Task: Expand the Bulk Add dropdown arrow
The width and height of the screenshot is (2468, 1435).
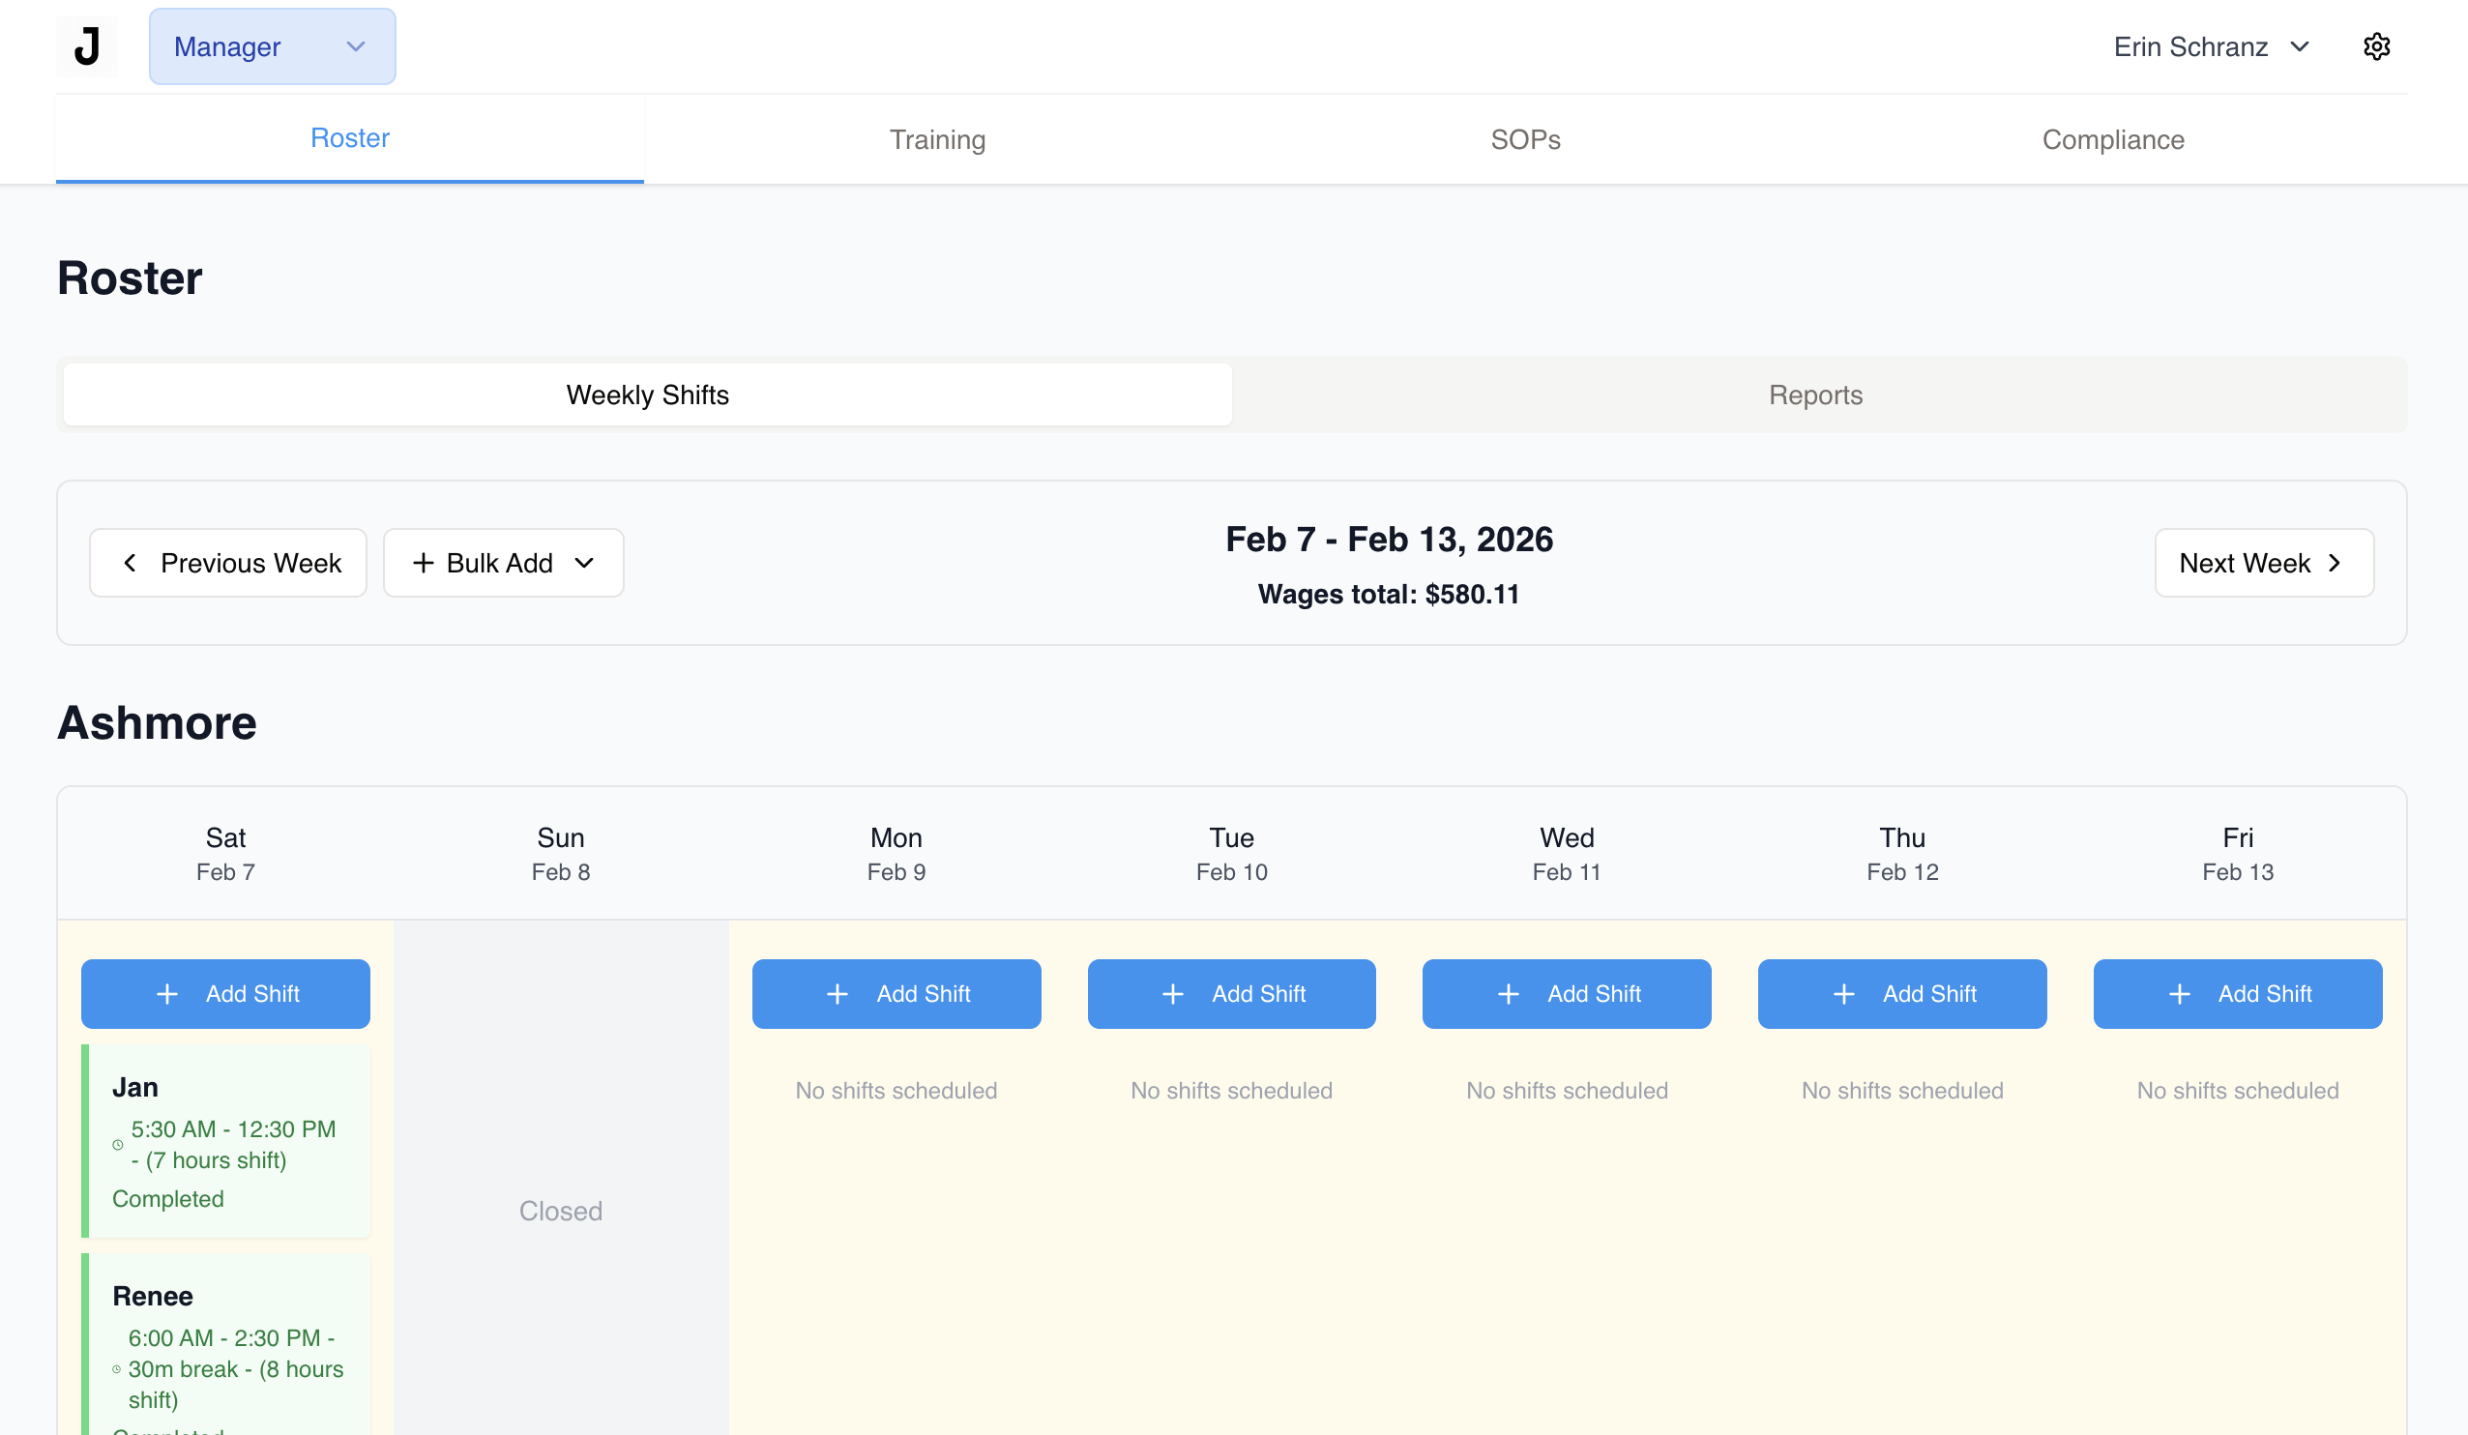Action: [x=585, y=562]
